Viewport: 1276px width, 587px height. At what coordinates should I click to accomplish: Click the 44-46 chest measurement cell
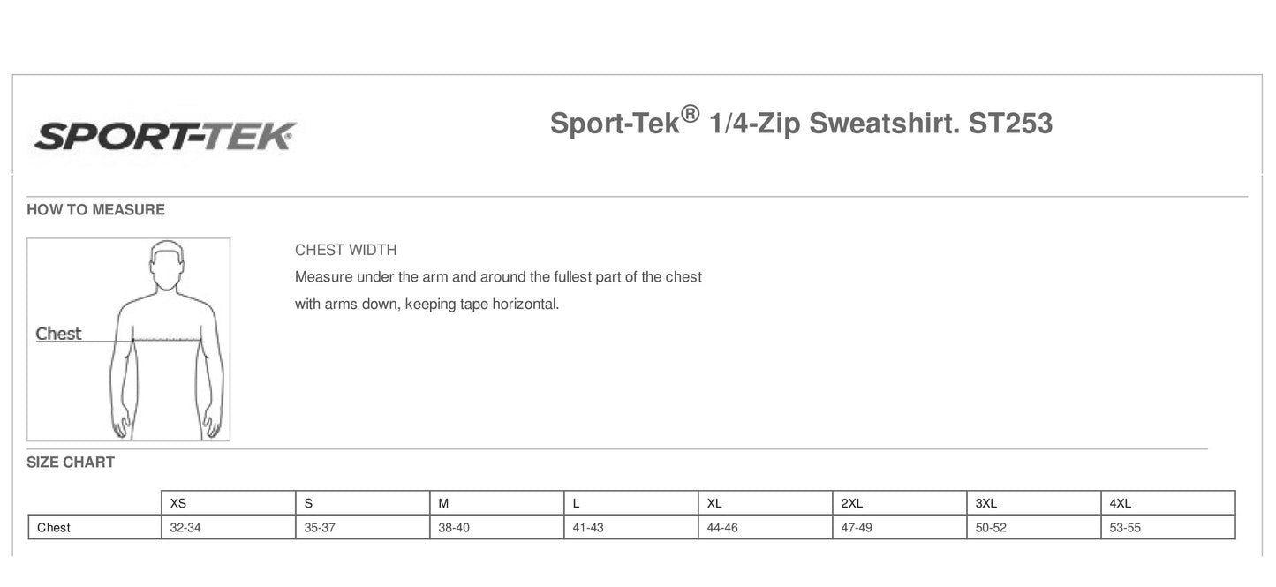[722, 528]
